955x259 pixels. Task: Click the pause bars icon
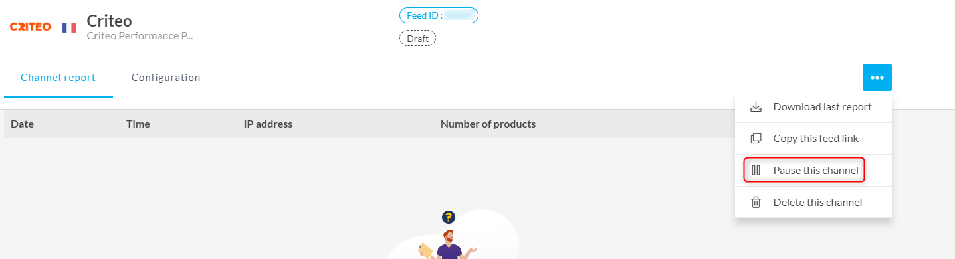tap(756, 171)
